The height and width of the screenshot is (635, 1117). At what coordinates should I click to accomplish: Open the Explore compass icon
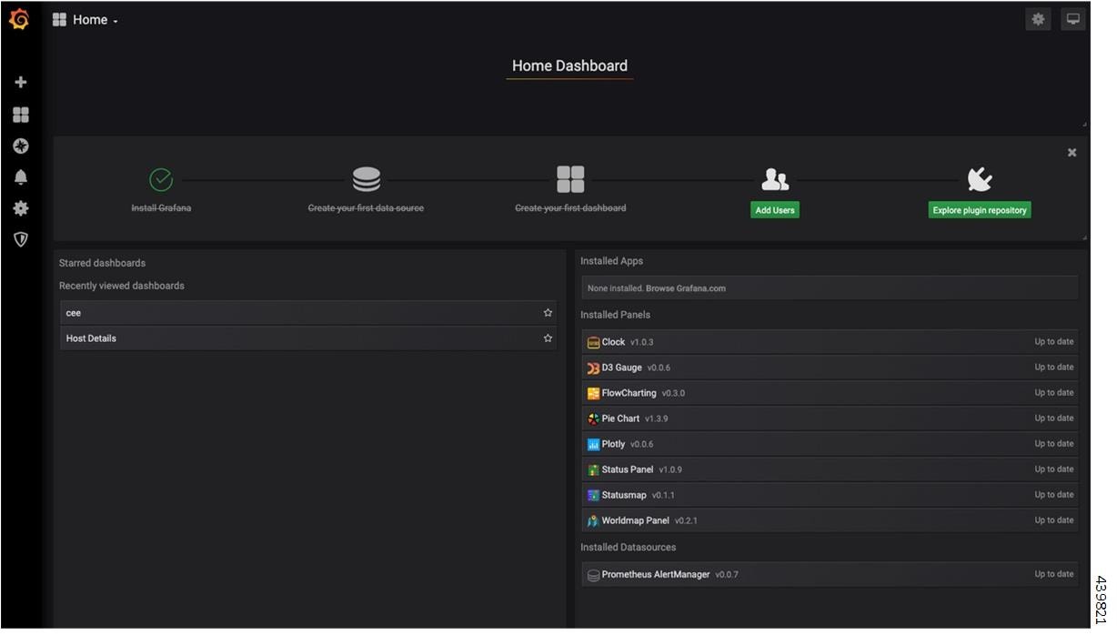pyautogui.click(x=20, y=146)
